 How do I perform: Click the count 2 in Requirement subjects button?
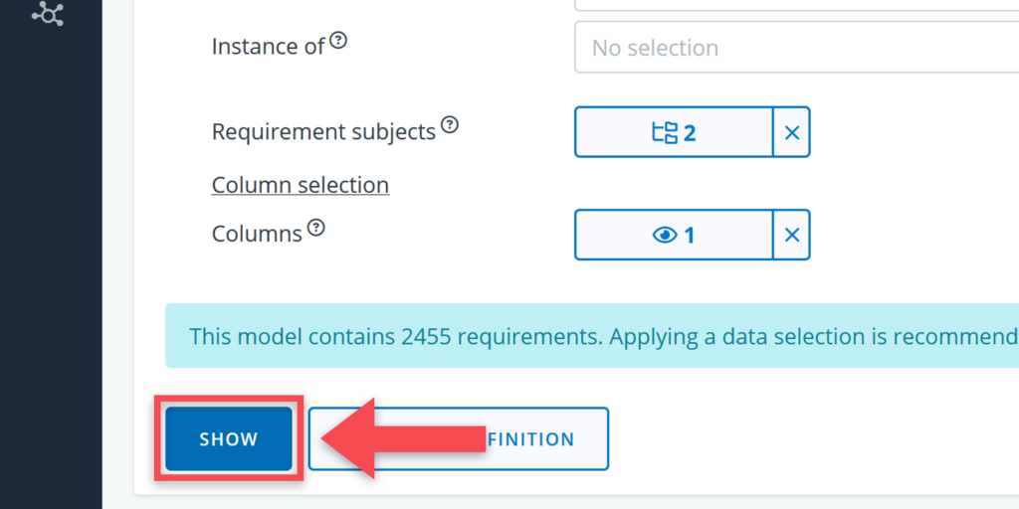[690, 132]
